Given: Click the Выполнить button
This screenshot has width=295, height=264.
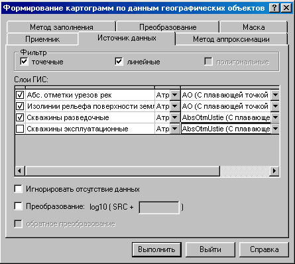Looking at the screenshot, I should click(x=156, y=249).
